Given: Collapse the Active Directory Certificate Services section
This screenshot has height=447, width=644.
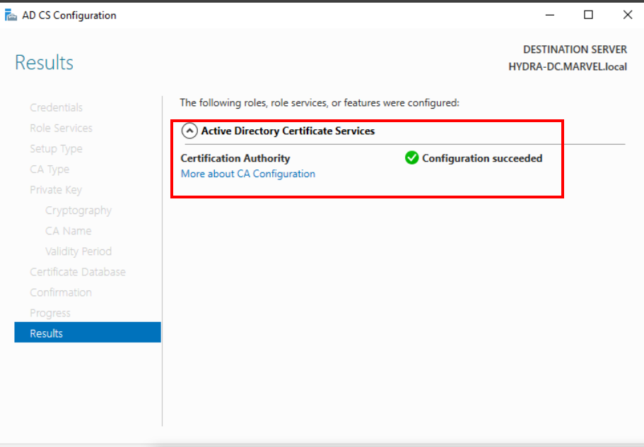Looking at the screenshot, I should click(189, 131).
